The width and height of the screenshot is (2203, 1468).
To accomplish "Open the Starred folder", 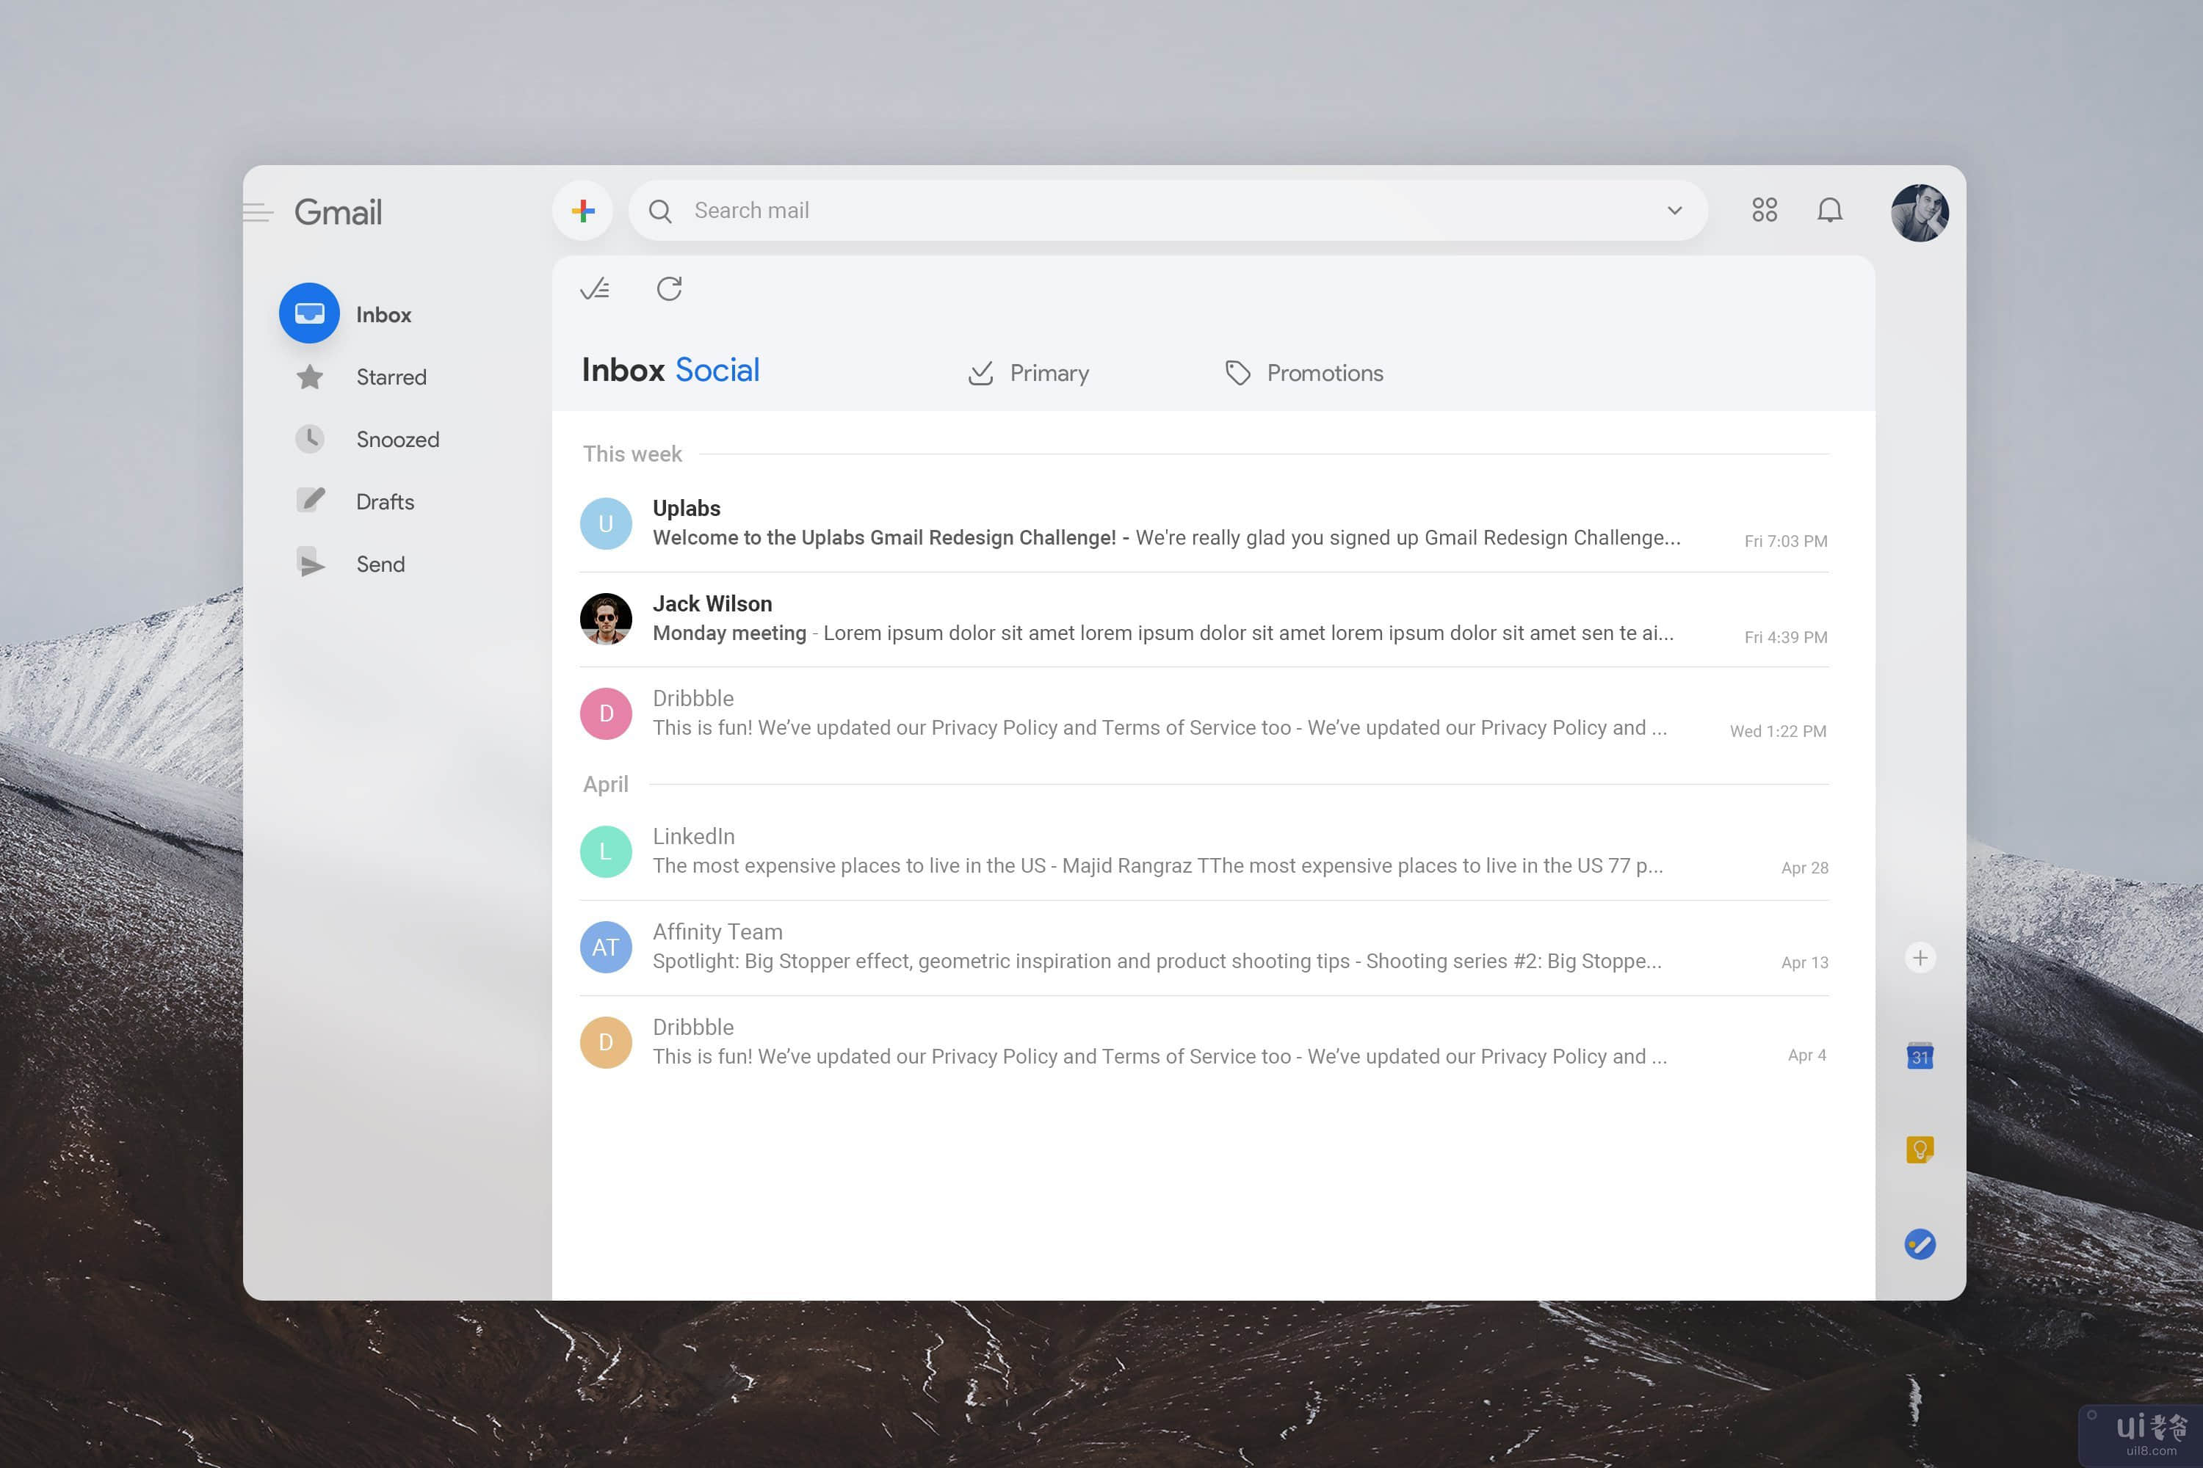I will (391, 377).
